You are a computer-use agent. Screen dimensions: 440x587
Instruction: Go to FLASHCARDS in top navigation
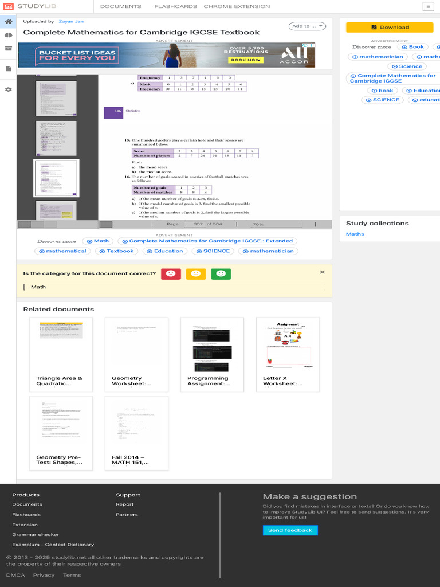click(175, 6)
